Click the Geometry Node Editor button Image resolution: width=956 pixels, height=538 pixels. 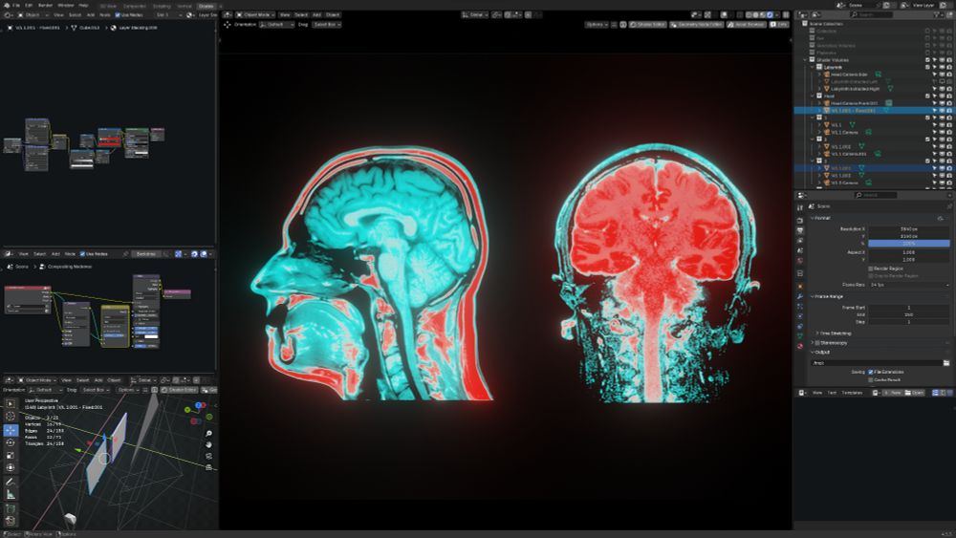[x=697, y=25]
